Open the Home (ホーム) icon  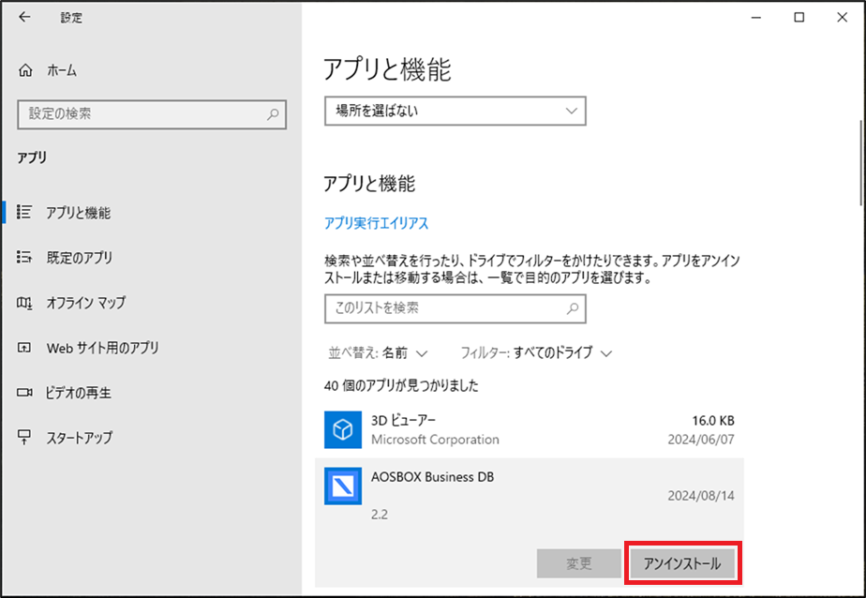25,70
